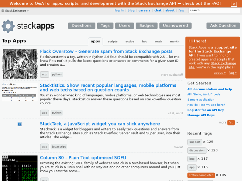242x181 pixels.
Task: Open Sample application link
Action: pyautogui.click(x=201, y=100)
